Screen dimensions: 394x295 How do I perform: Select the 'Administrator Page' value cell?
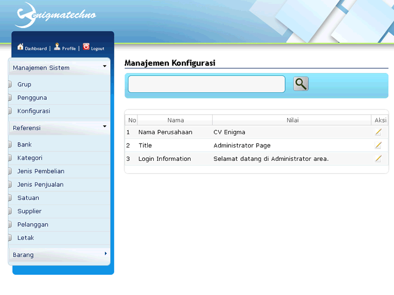pos(292,146)
